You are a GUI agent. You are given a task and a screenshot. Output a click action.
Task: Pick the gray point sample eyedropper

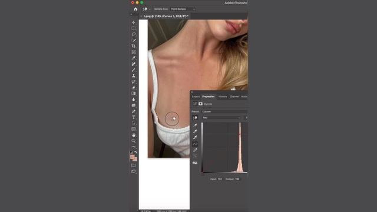195,131
